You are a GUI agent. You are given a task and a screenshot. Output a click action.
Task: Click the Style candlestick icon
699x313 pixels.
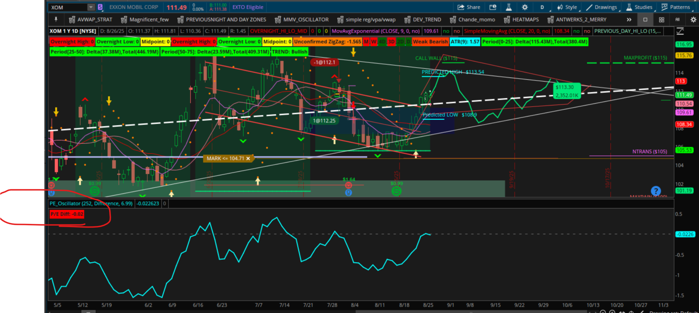tap(560, 7)
